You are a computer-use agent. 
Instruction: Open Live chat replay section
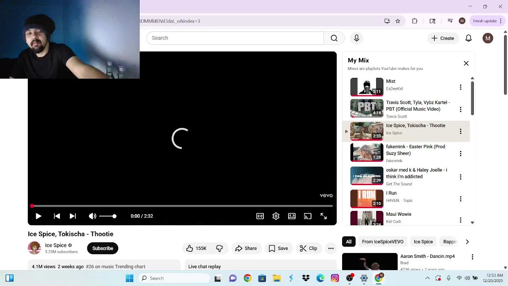pos(260,265)
